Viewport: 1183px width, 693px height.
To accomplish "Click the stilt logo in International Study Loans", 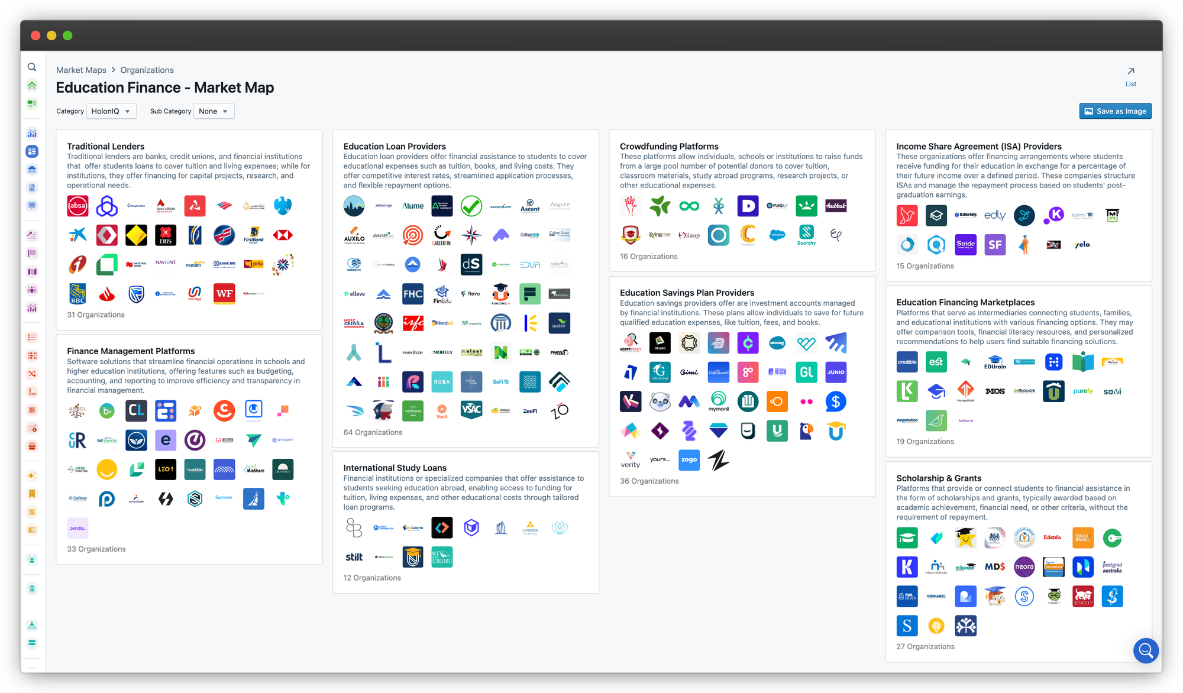I will [354, 557].
